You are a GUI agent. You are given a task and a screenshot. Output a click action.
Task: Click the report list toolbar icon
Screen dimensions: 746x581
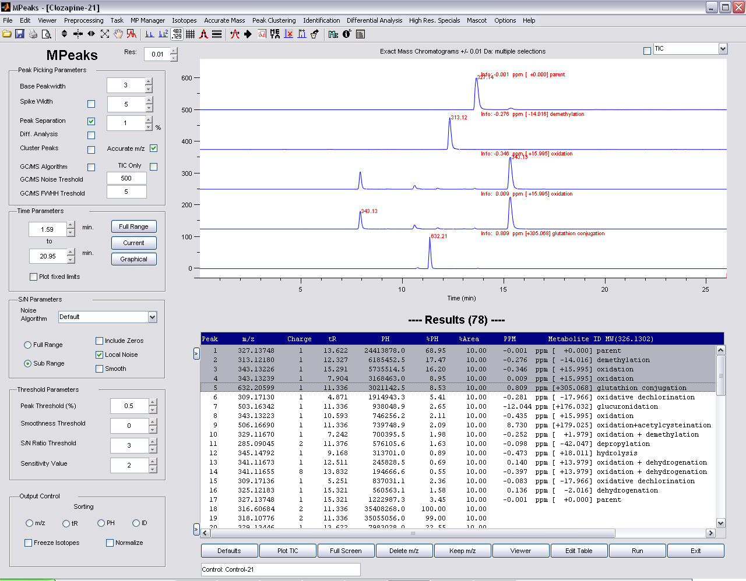point(360,34)
